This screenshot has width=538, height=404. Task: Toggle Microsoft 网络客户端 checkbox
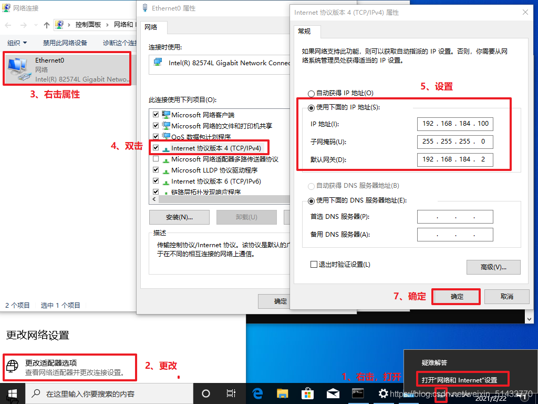pyautogui.click(x=156, y=114)
